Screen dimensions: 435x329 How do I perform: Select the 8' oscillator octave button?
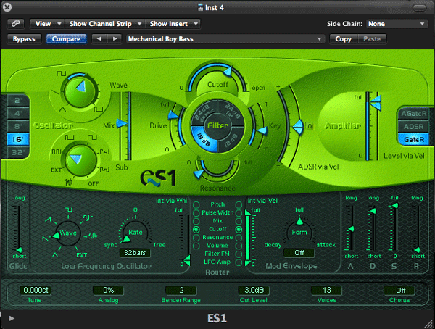tap(16, 126)
